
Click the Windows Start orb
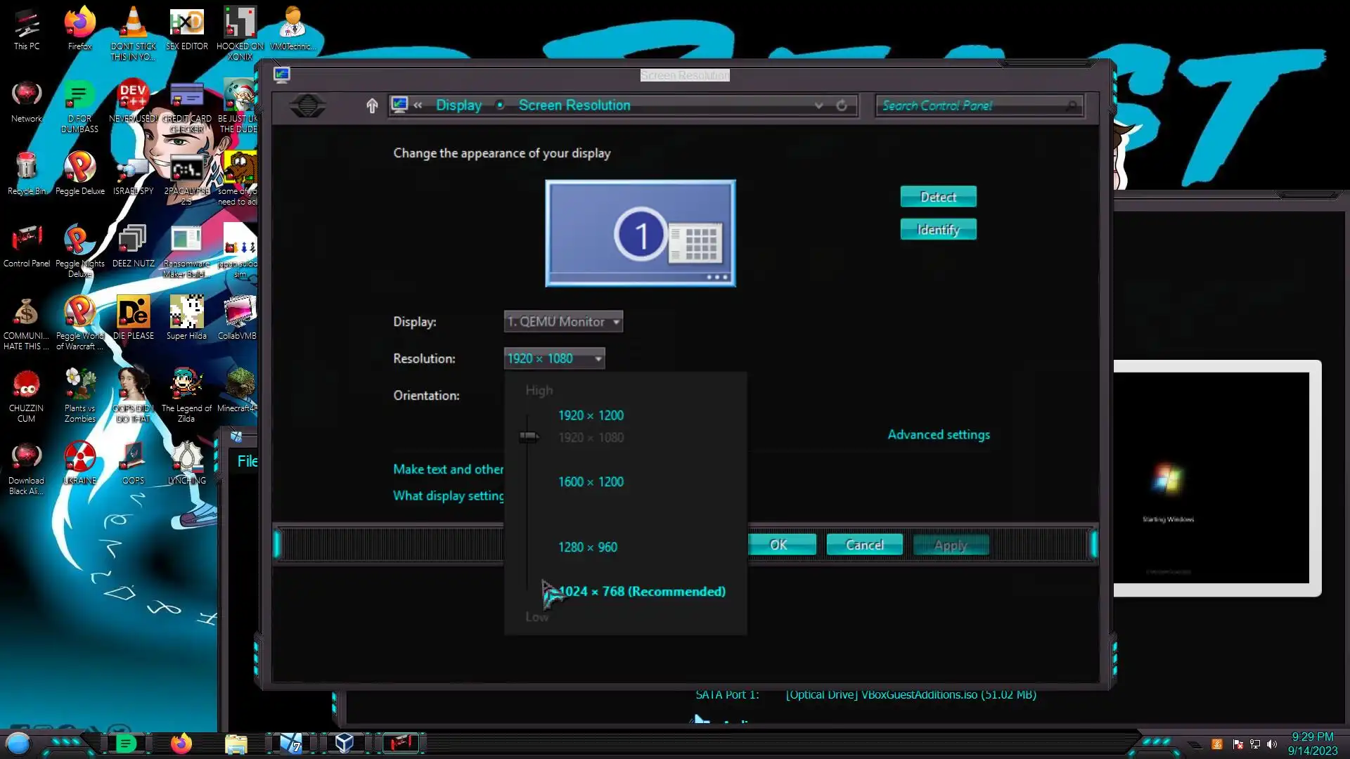[x=18, y=743]
